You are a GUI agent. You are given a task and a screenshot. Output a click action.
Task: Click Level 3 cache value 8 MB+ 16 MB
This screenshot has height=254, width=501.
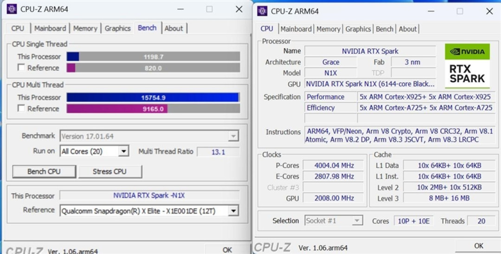(449, 198)
